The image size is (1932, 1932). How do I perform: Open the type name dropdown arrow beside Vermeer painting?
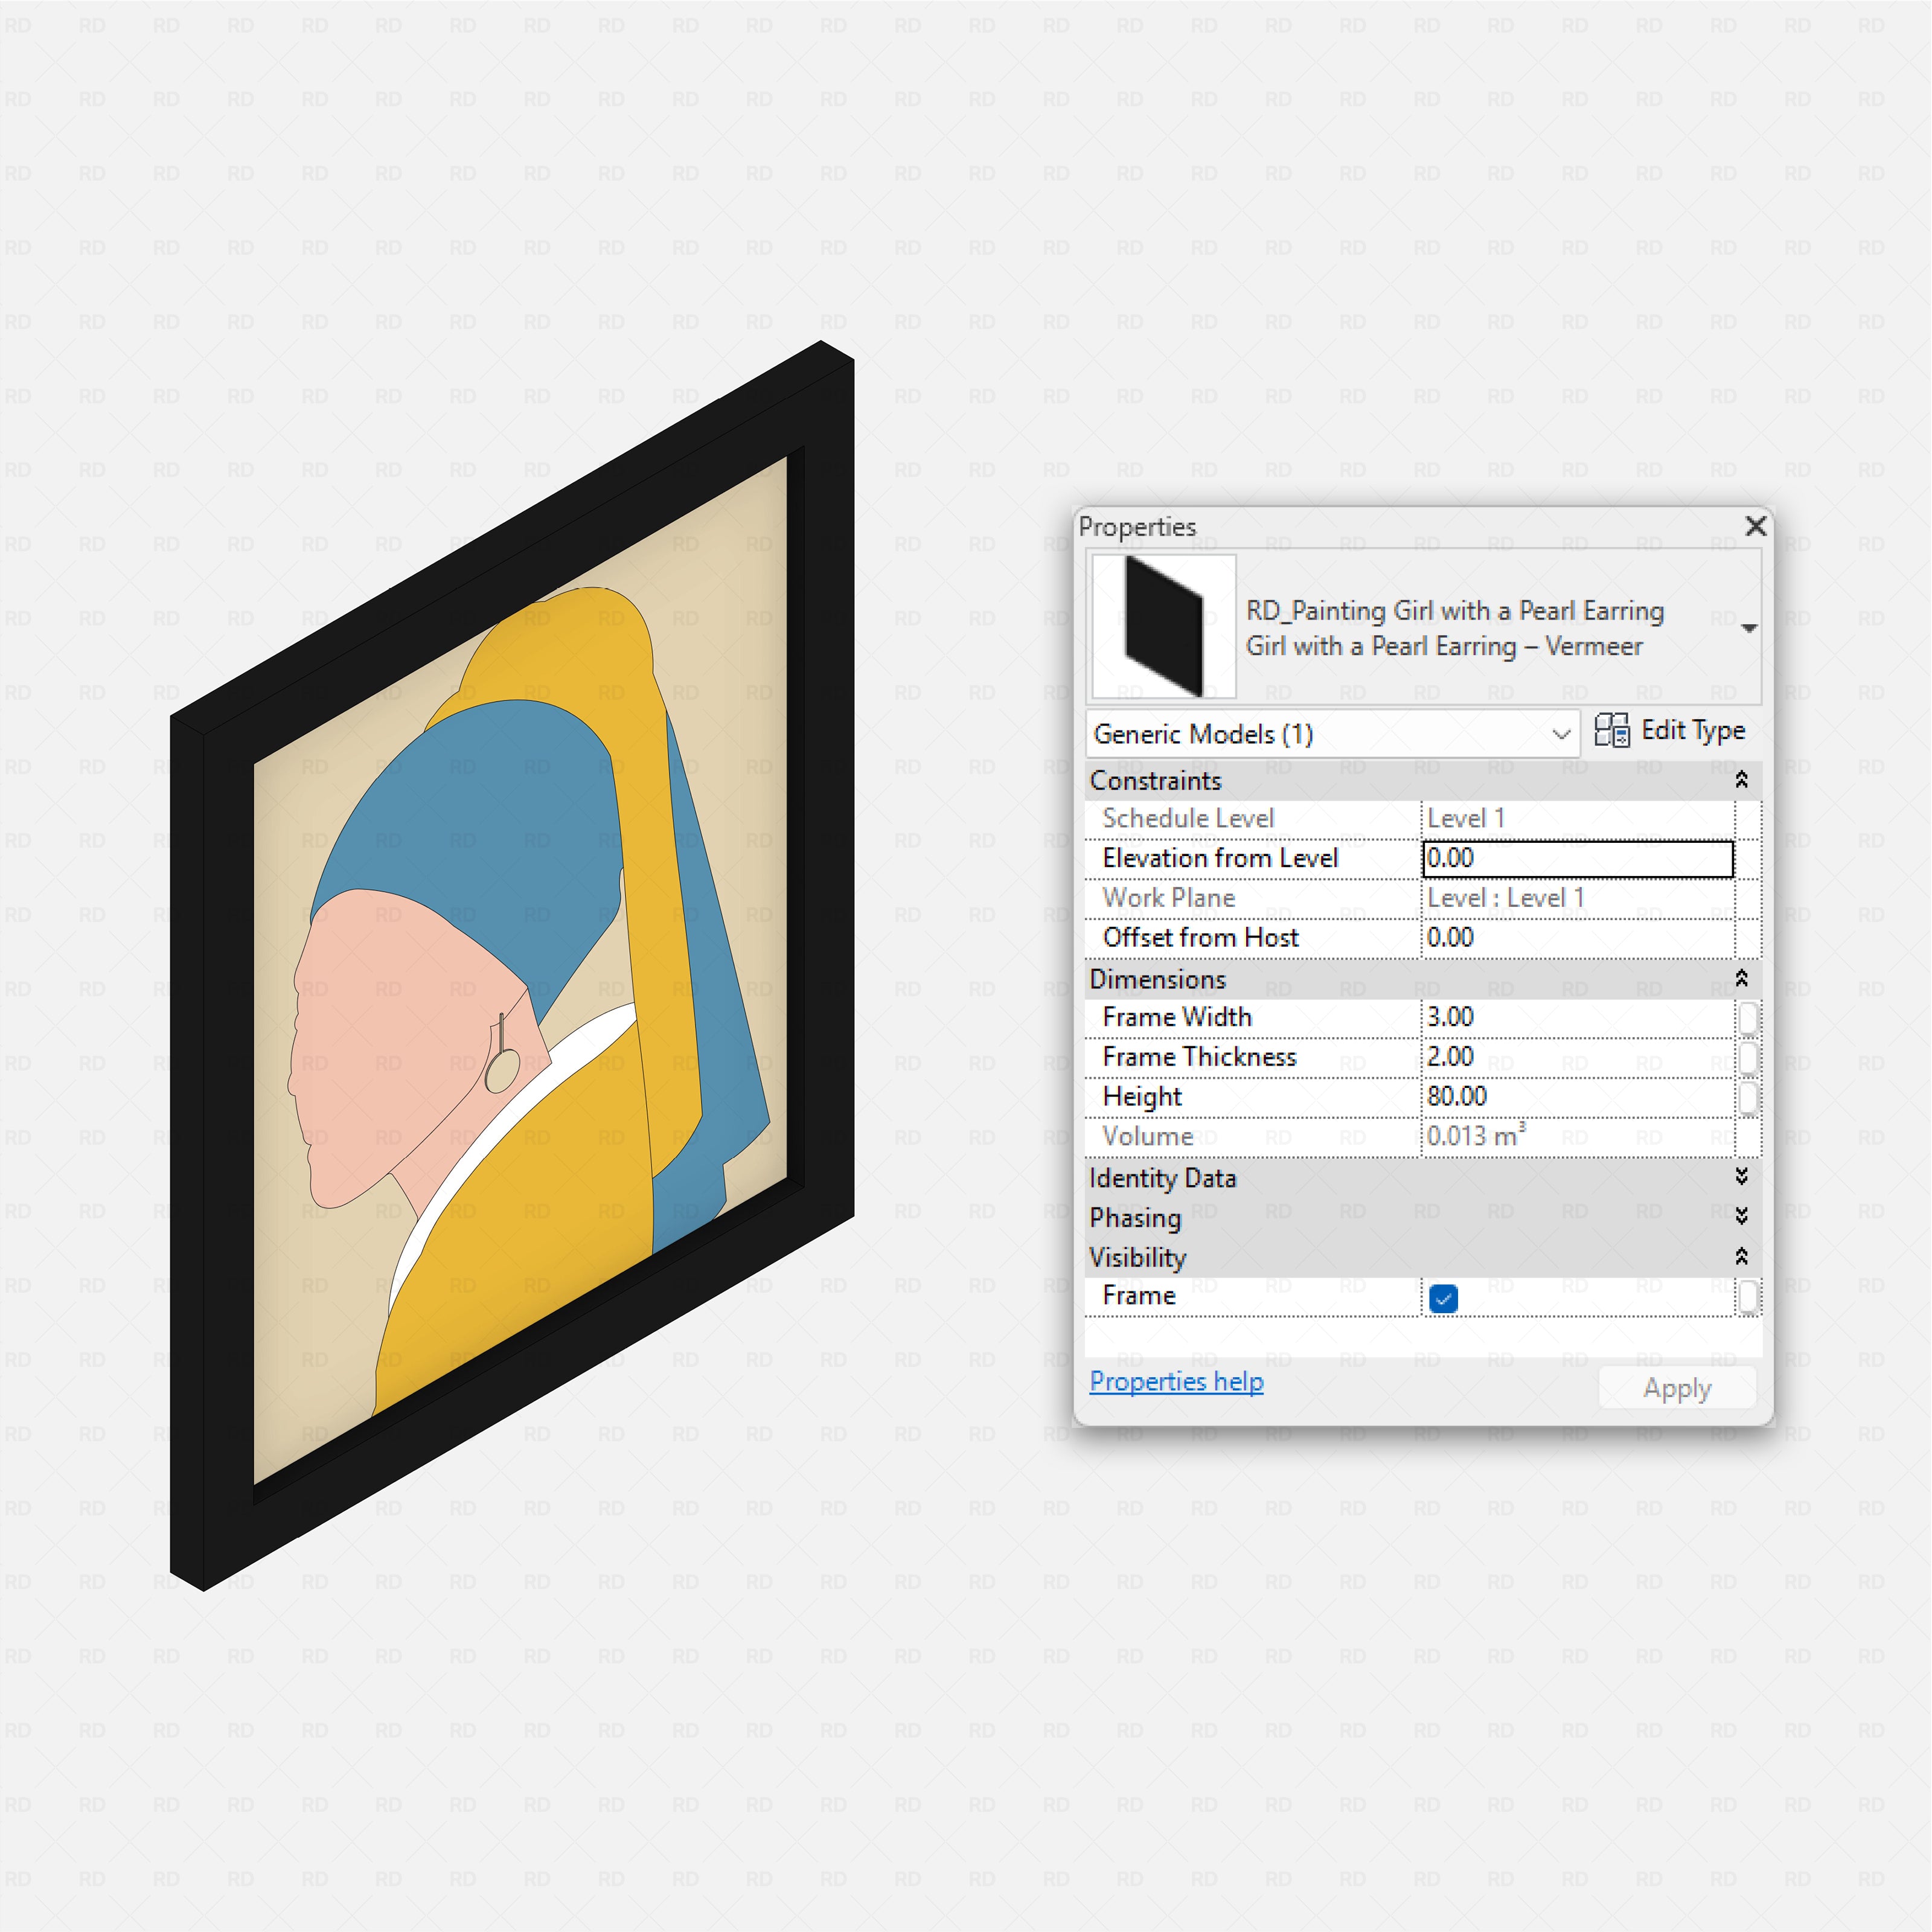(x=1749, y=628)
